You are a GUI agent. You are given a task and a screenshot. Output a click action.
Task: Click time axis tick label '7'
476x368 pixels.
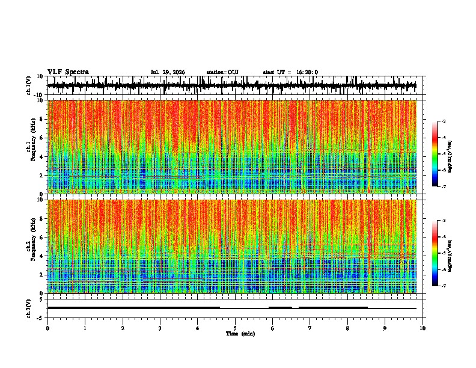[310, 328]
